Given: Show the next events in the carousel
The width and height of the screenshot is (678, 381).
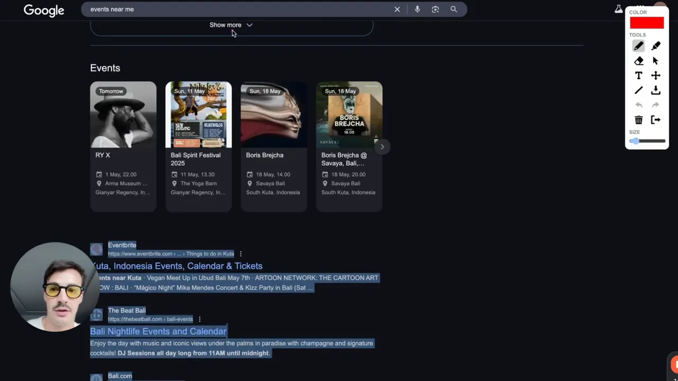Looking at the screenshot, I should tap(382, 147).
